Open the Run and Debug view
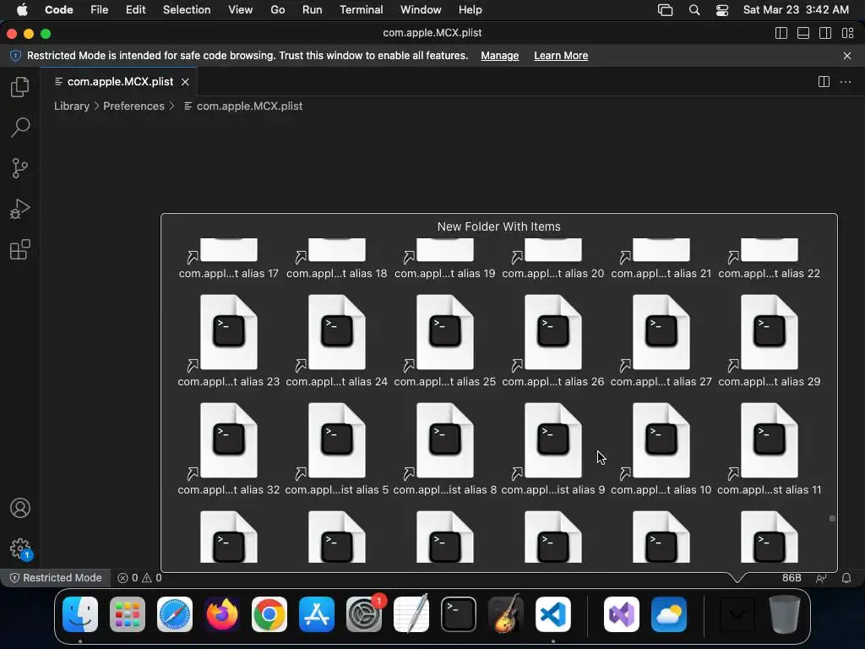This screenshot has height=649, width=865. click(20, 210)
